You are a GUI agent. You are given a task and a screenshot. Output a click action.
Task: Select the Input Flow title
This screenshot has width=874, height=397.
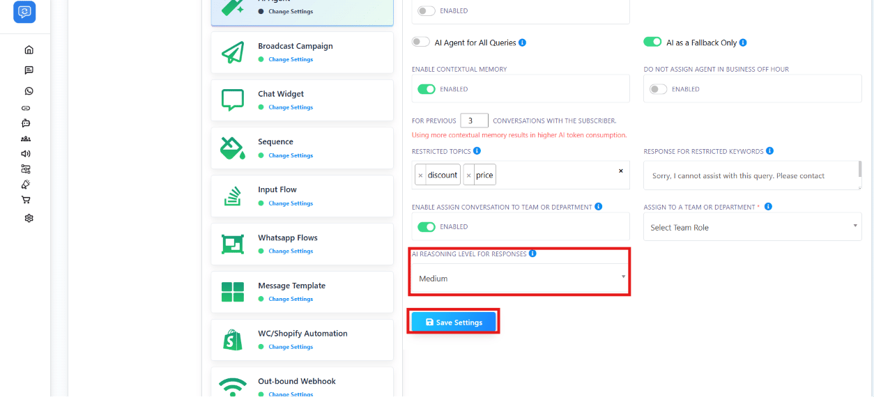[x=277, y=189]
